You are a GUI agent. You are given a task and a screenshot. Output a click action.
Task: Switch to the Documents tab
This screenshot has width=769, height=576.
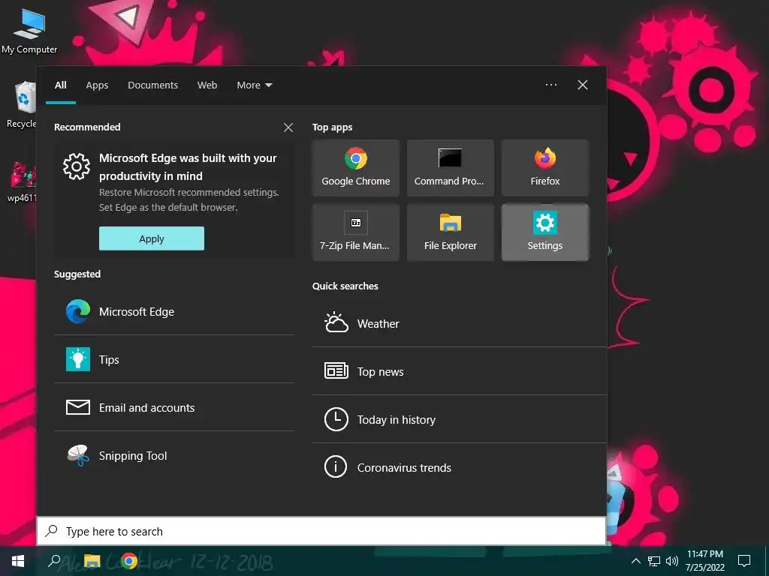click(152, 85)
